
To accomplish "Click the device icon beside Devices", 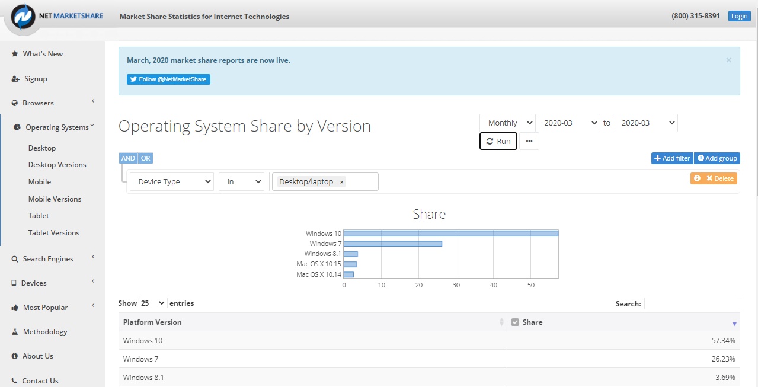I will click(14, 283).
